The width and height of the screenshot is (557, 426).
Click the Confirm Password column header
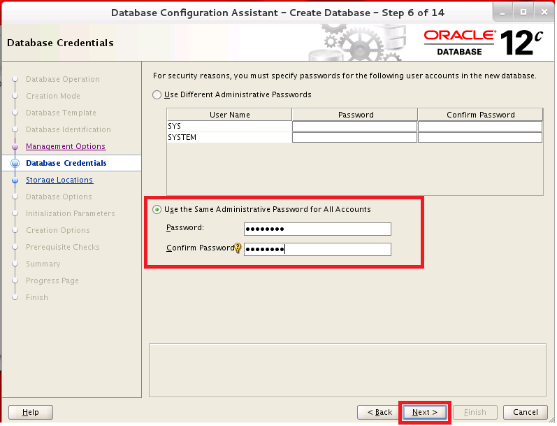coord(480,115)
